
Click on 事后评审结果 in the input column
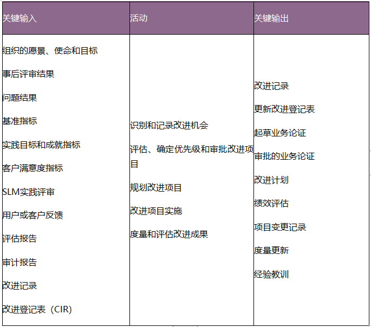click(x=28, y=74)
